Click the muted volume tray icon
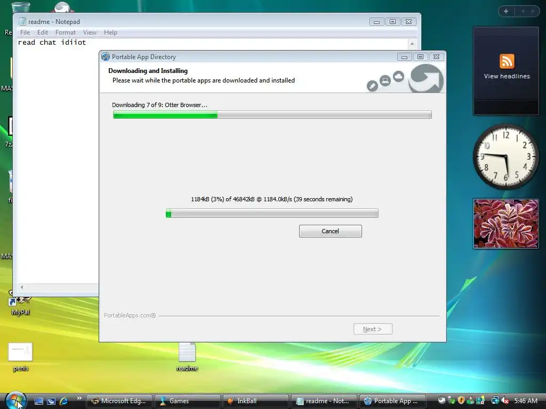The image size is (546, 409). pos(505,400)
